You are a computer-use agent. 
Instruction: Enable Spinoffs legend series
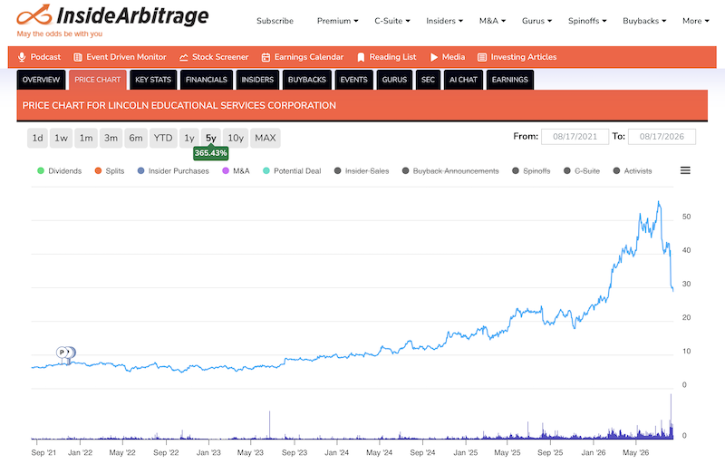click(531, 171)
